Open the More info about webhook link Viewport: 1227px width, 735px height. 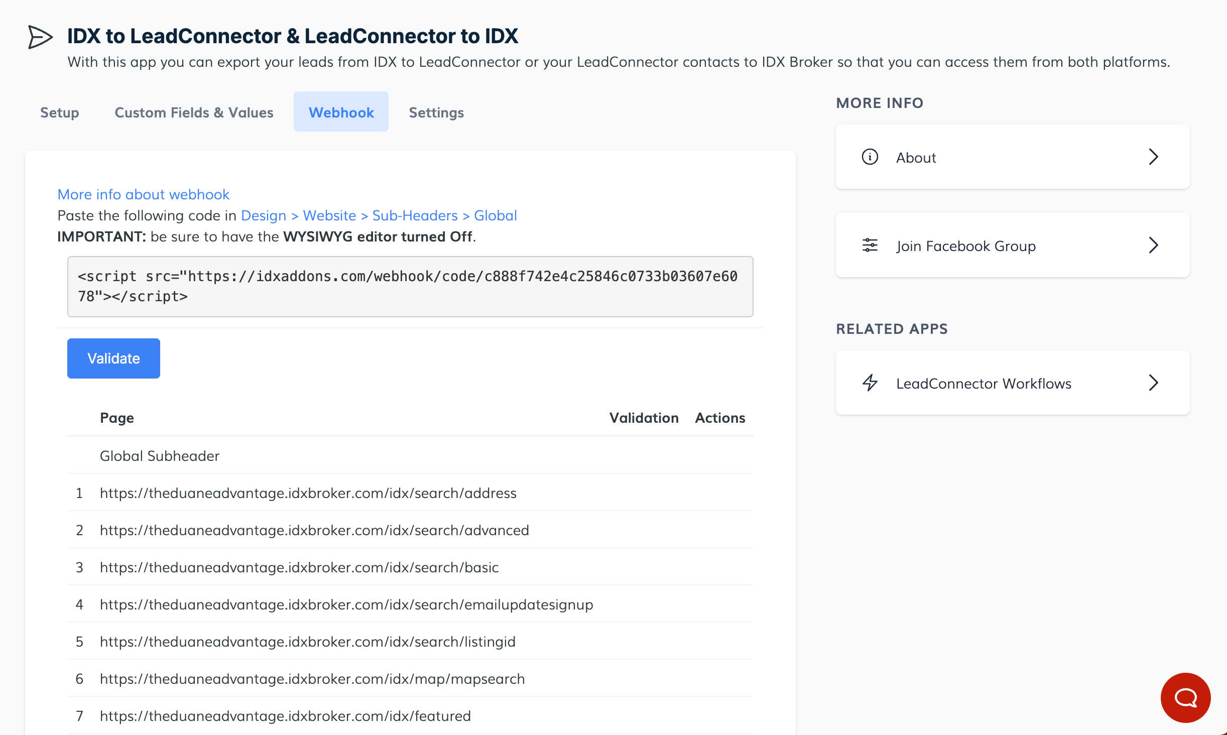pyautogui.click(x=143, y=194)
